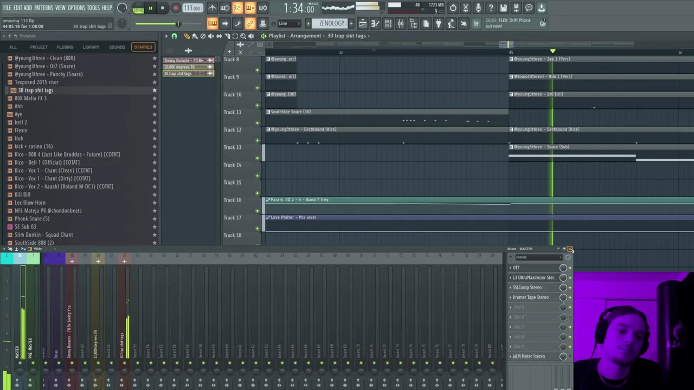Open the pattern selector arrow beside ZENOLOGY

pos(308,23)
